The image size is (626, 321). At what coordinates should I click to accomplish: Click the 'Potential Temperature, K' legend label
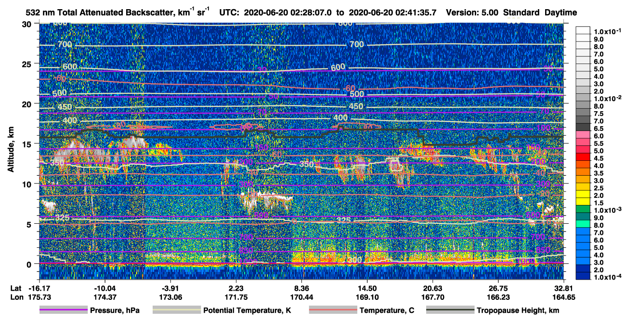click(247, 310)
